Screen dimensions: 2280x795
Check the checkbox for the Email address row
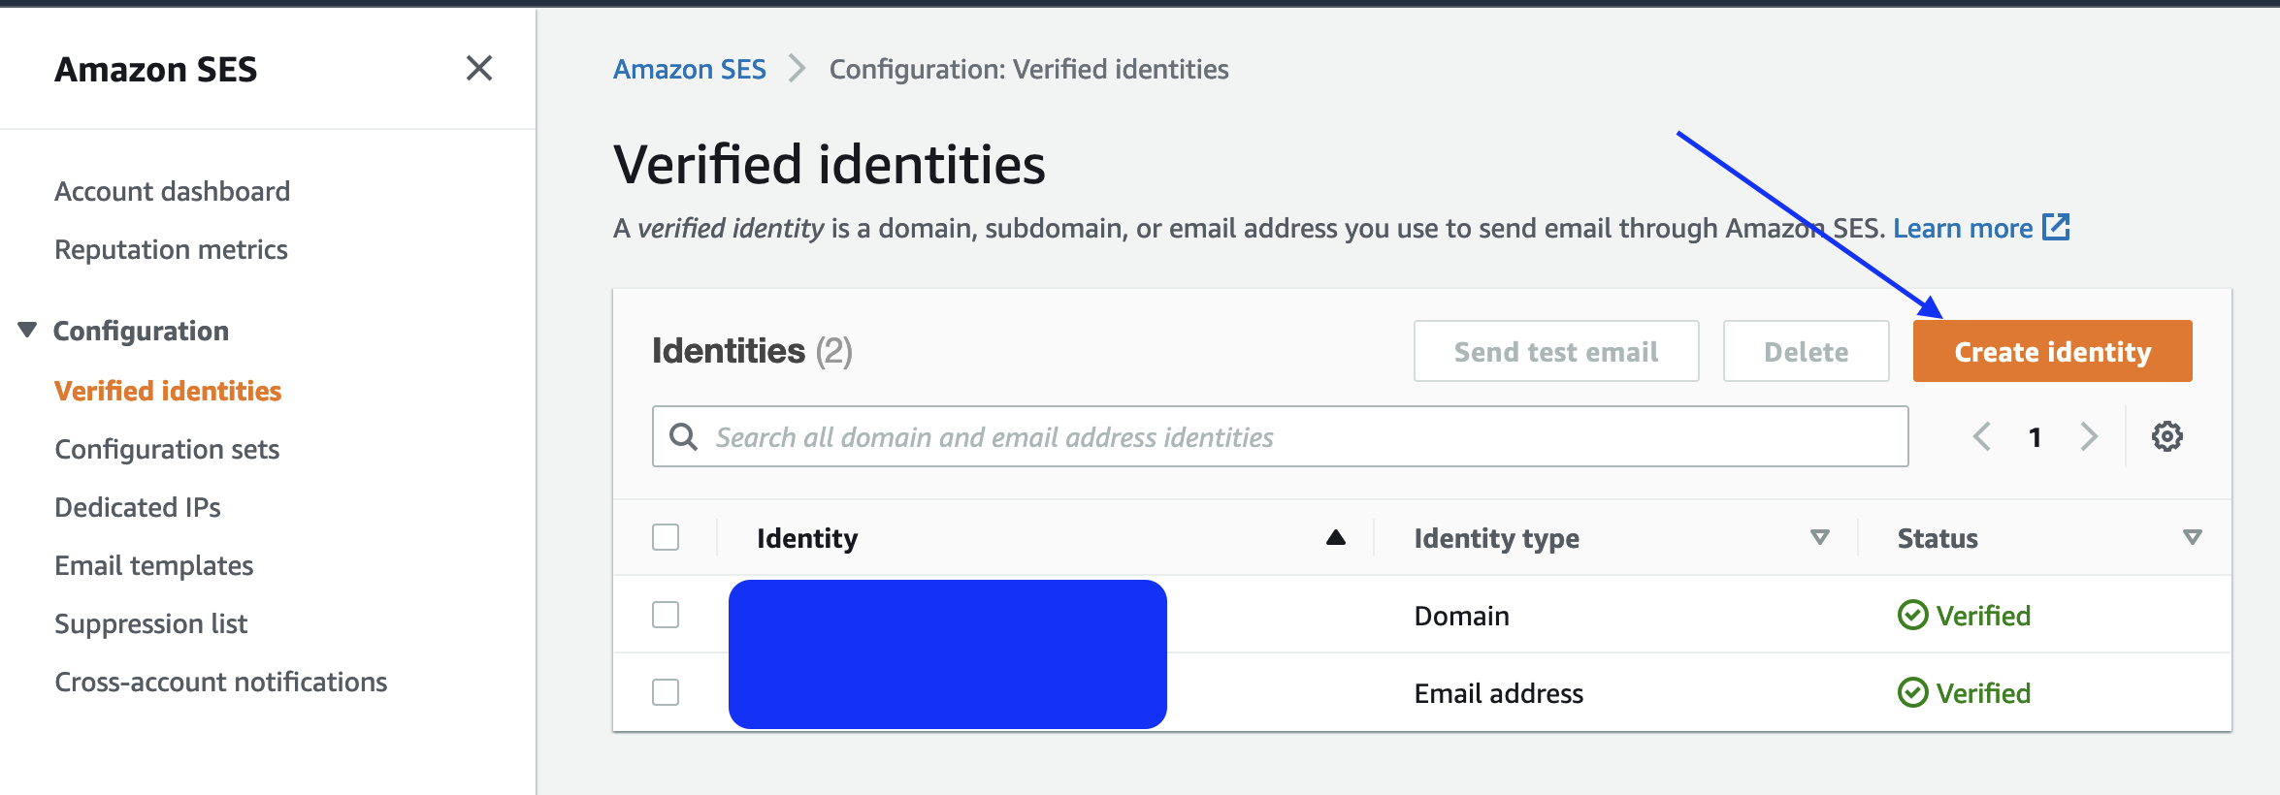[x=666, y=691]
